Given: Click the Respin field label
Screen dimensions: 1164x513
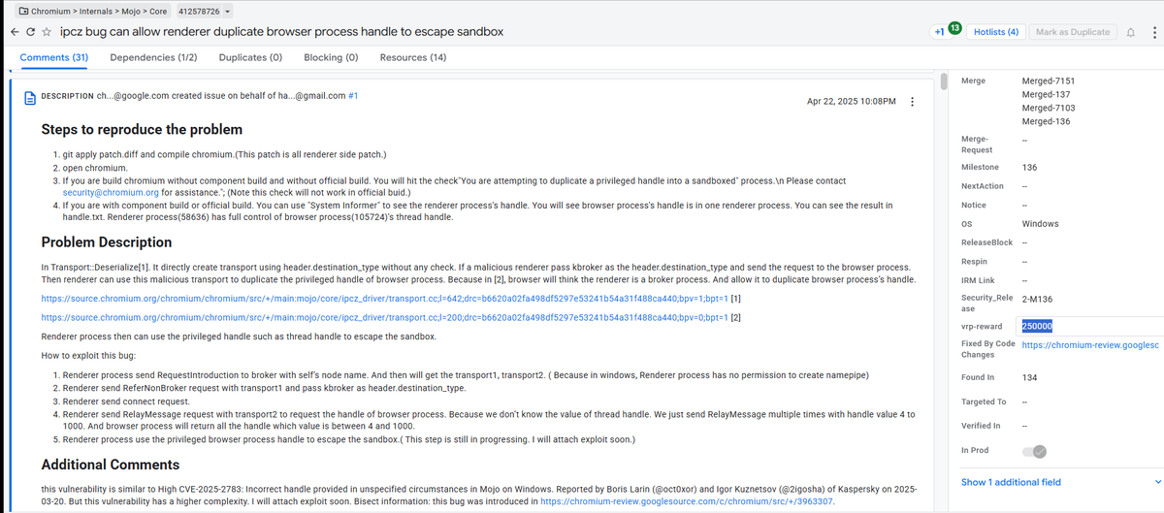Looking at the screenshot, I should tap(974, 262).
